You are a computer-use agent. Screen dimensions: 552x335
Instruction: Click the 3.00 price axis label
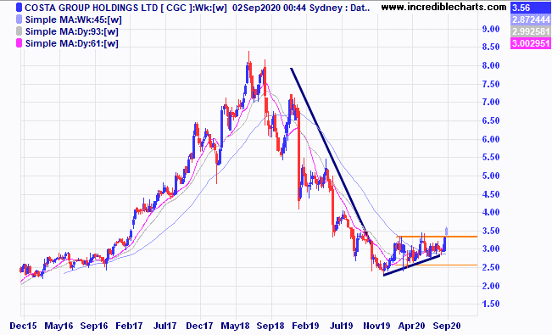click(491, 248)
